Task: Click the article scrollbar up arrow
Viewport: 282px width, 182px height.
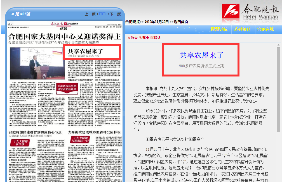Action: point(278,45)
